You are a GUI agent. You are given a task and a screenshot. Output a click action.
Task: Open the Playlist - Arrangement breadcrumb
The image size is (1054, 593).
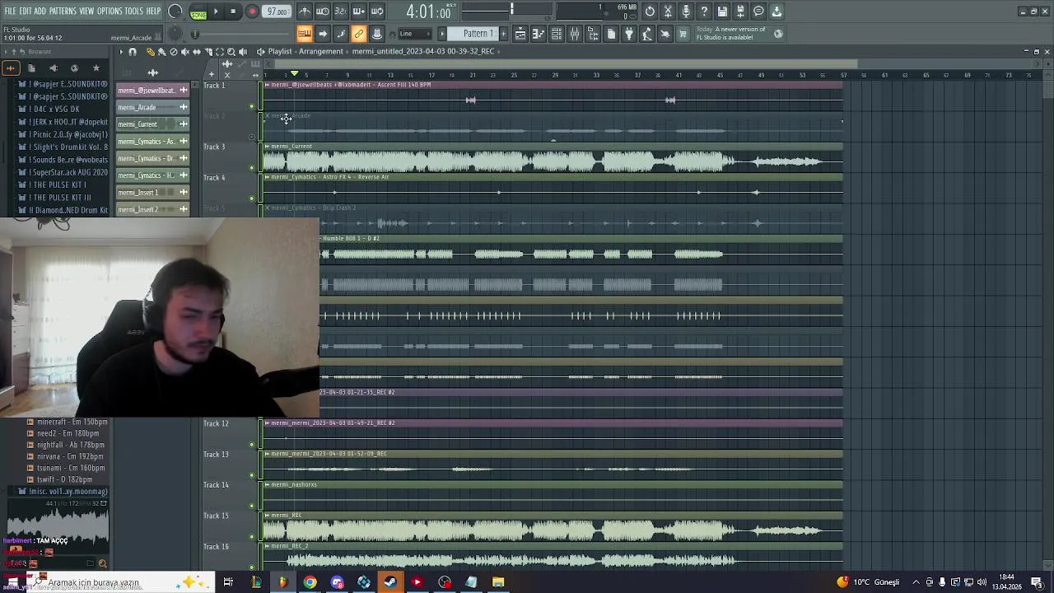(x=305, y=51)
